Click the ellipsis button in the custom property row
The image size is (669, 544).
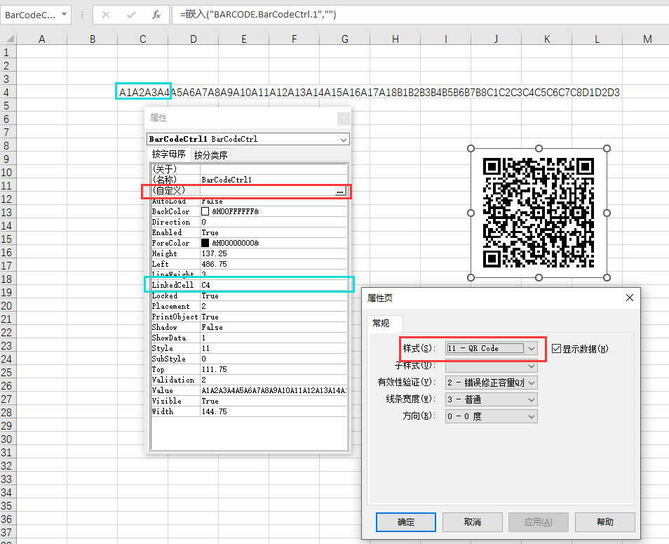[x=340, y=191]
